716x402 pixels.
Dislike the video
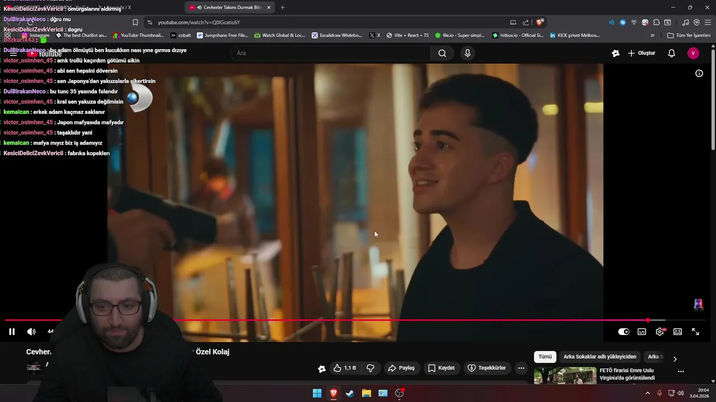370,368
